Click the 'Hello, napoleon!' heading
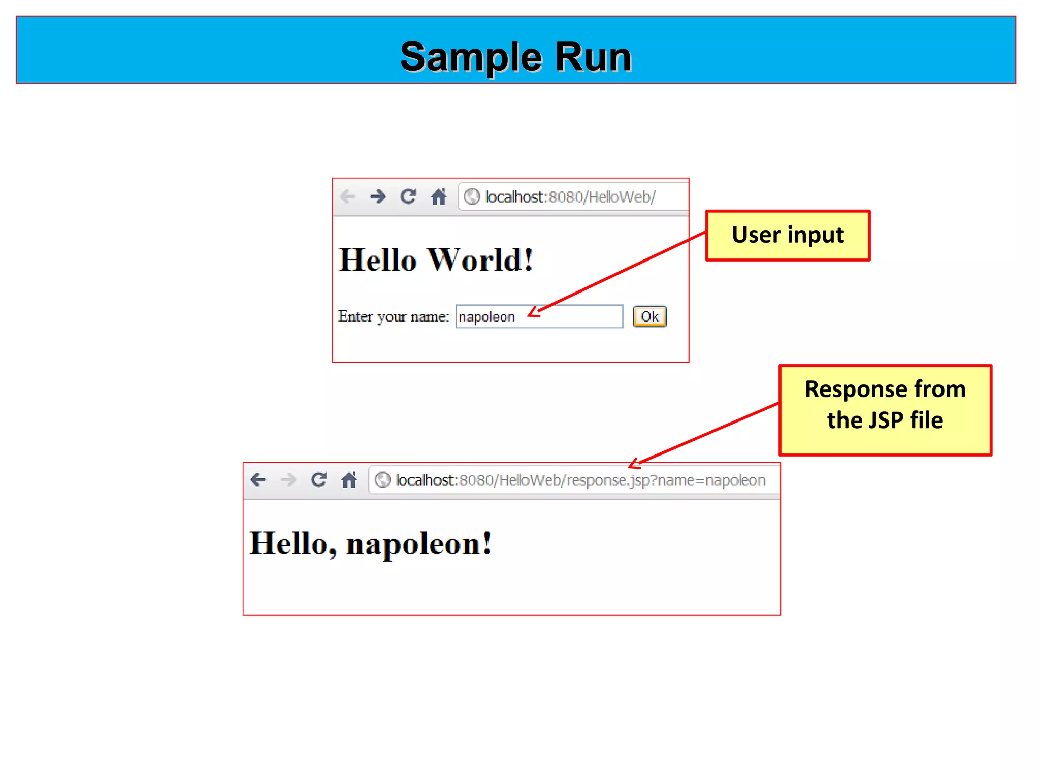The image size is (1040, 780). (371, 544)
